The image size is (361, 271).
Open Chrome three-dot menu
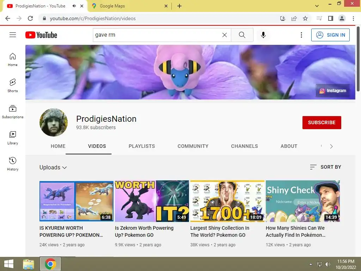point(353,18)
